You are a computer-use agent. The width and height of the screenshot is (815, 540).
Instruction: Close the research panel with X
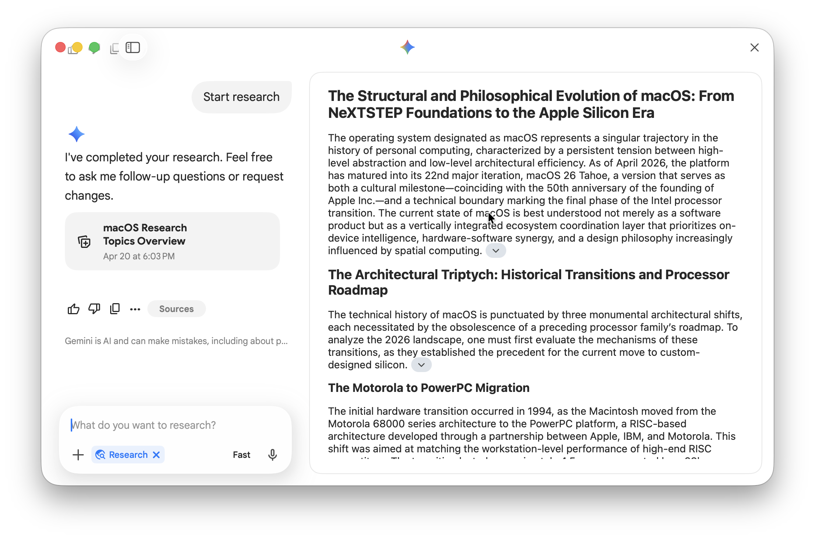pyautogui.click(x=754, y=48)
